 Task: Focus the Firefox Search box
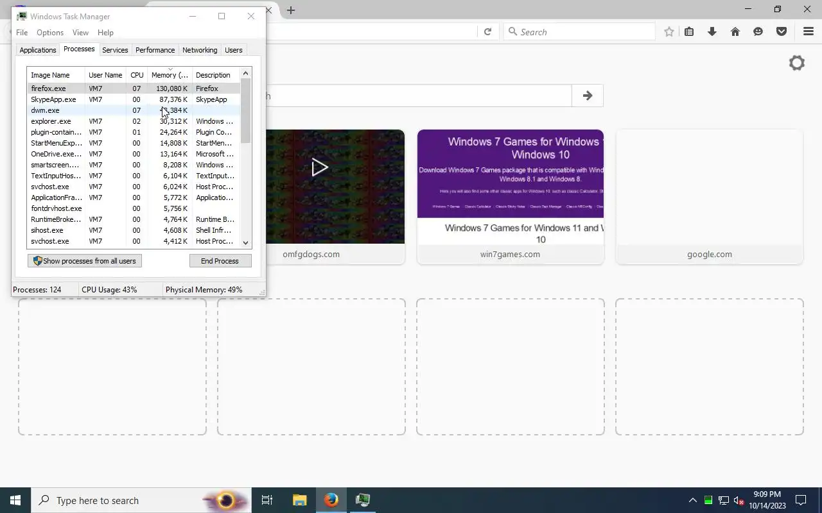point(579,31)
